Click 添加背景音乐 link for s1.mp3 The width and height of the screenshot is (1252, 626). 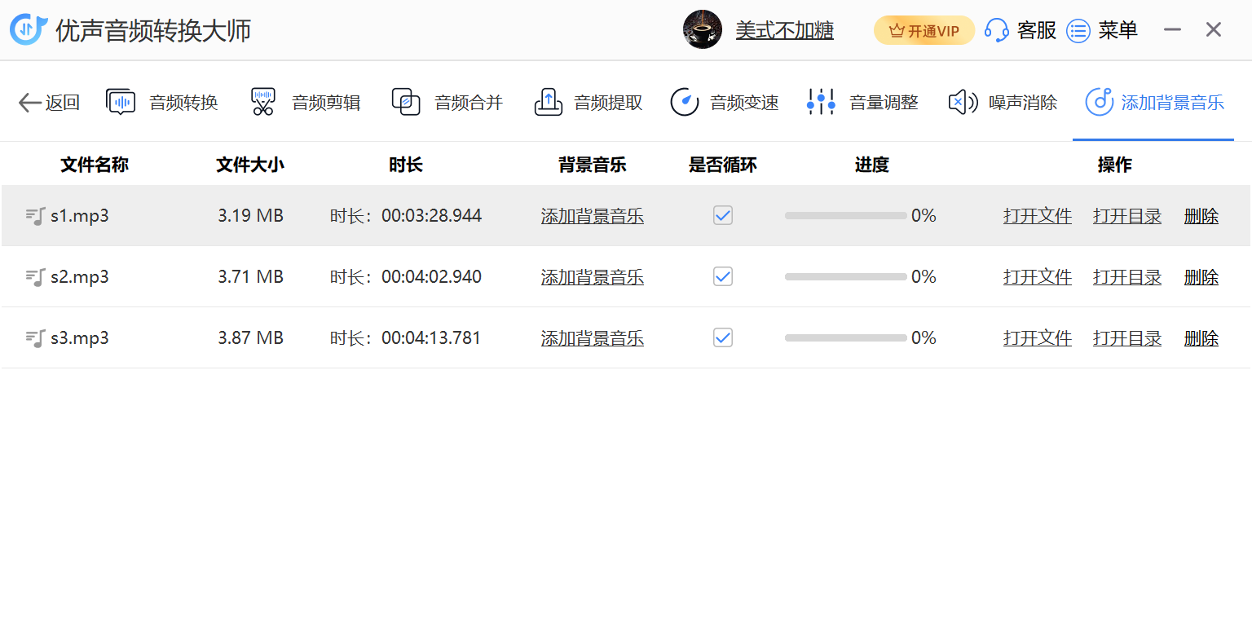tap(593, 216)
